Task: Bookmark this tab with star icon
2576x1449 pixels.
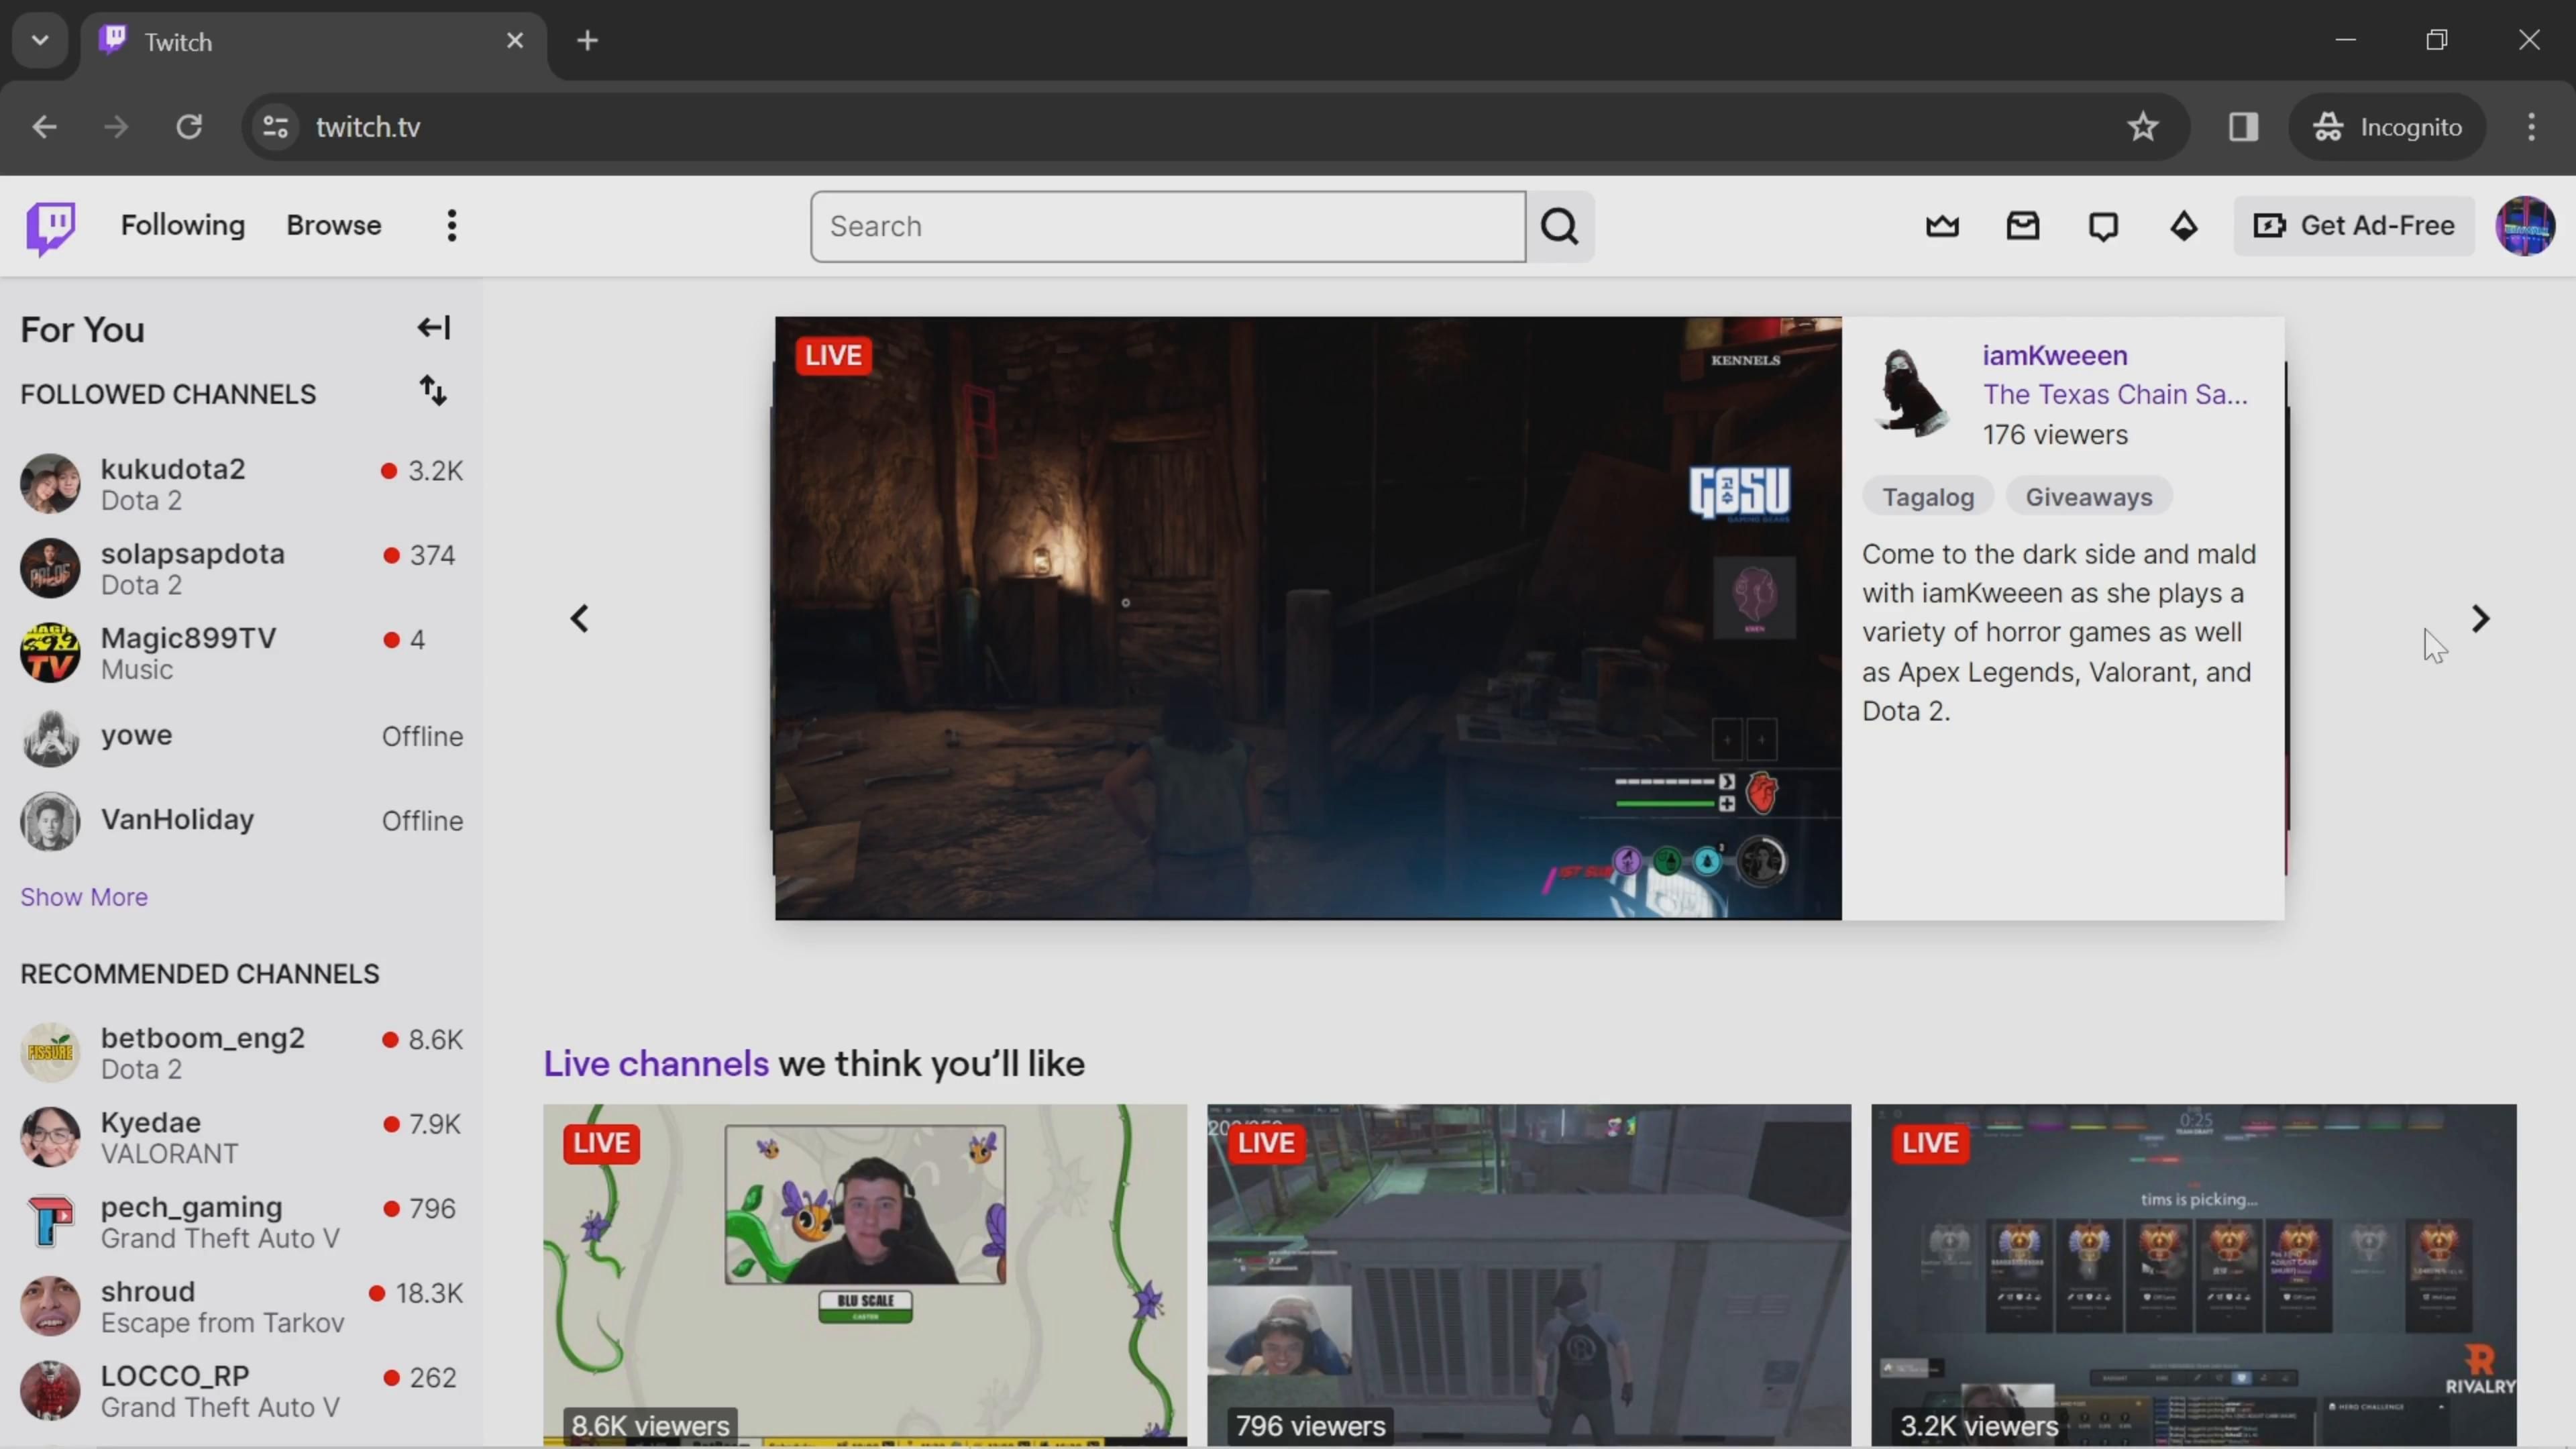Action: coord(2142,127)
